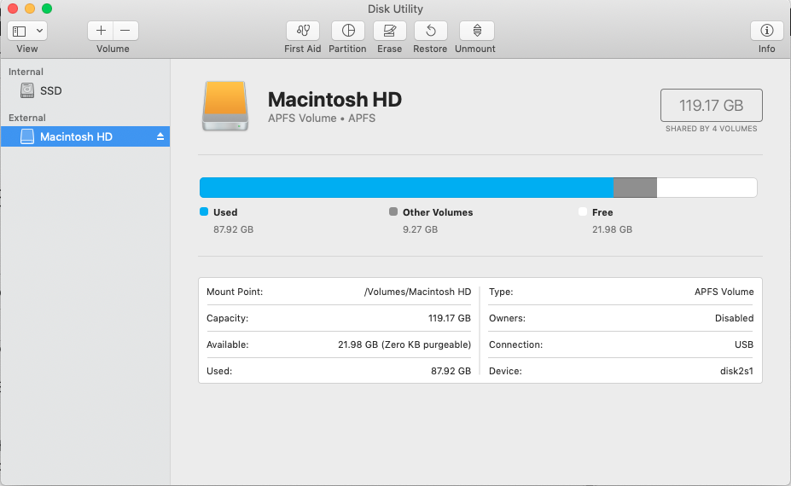This screenshot has height=486, width=791.
Task: Click the 119.17 GB capacity box
Action: tap(712, 106)
